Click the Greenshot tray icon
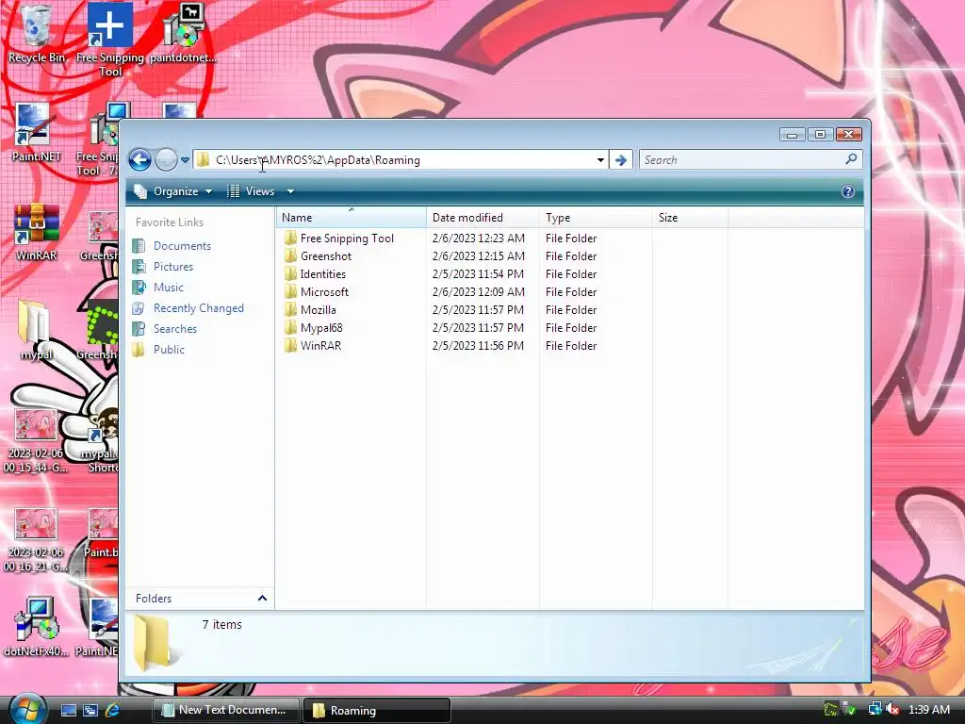This screenshot has height=724, width=965. pyautogui.click(x=831, y=710)
